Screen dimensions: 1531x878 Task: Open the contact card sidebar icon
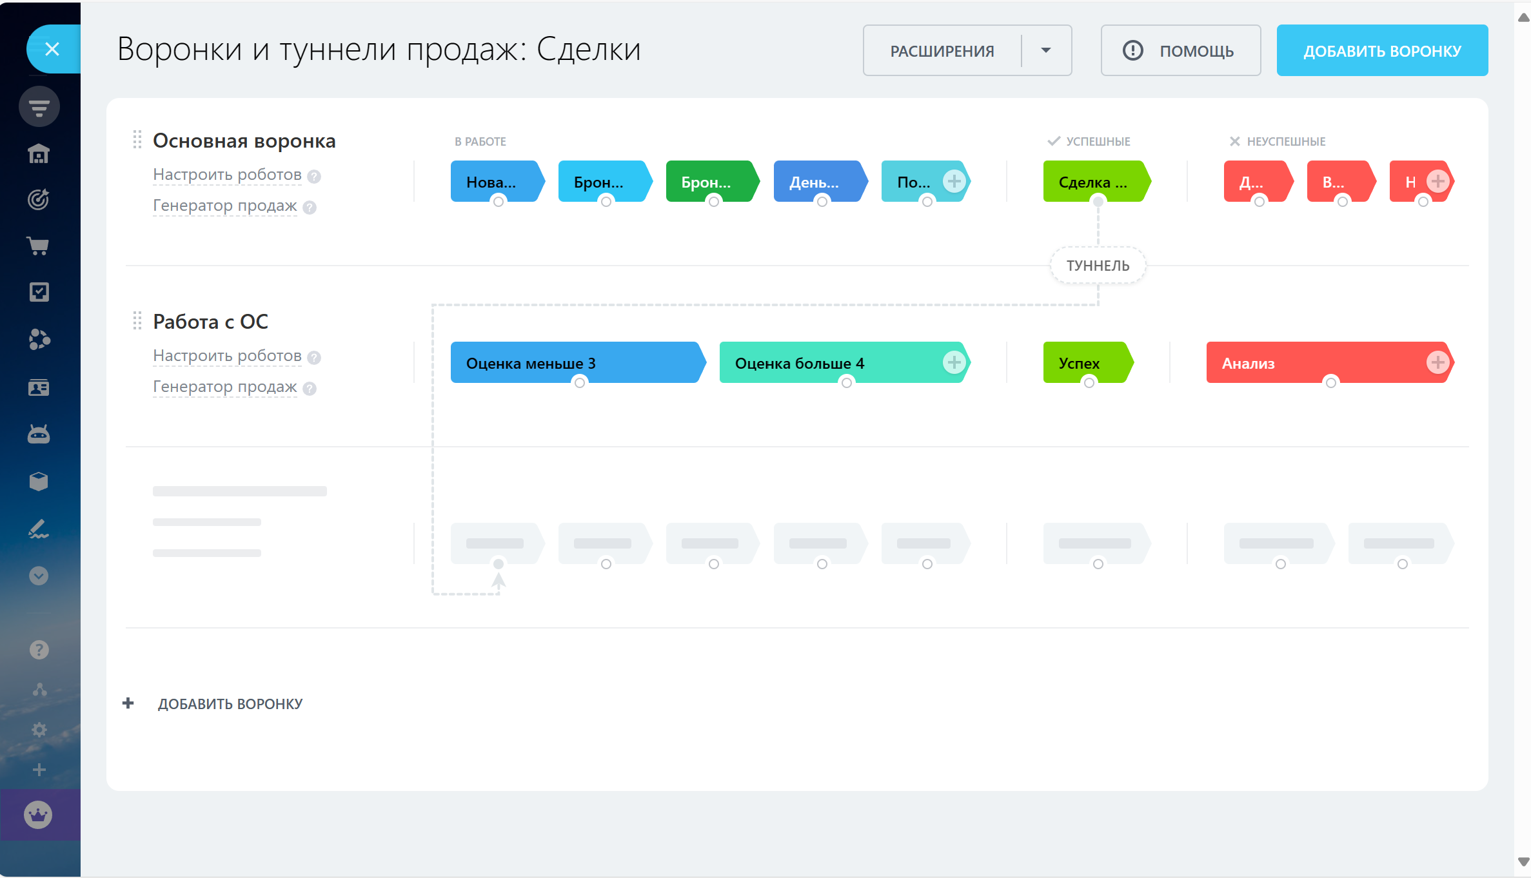(39, 387)
